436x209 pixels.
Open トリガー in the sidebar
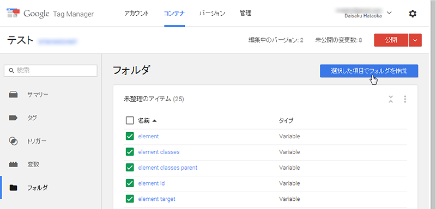click(37, 142)
